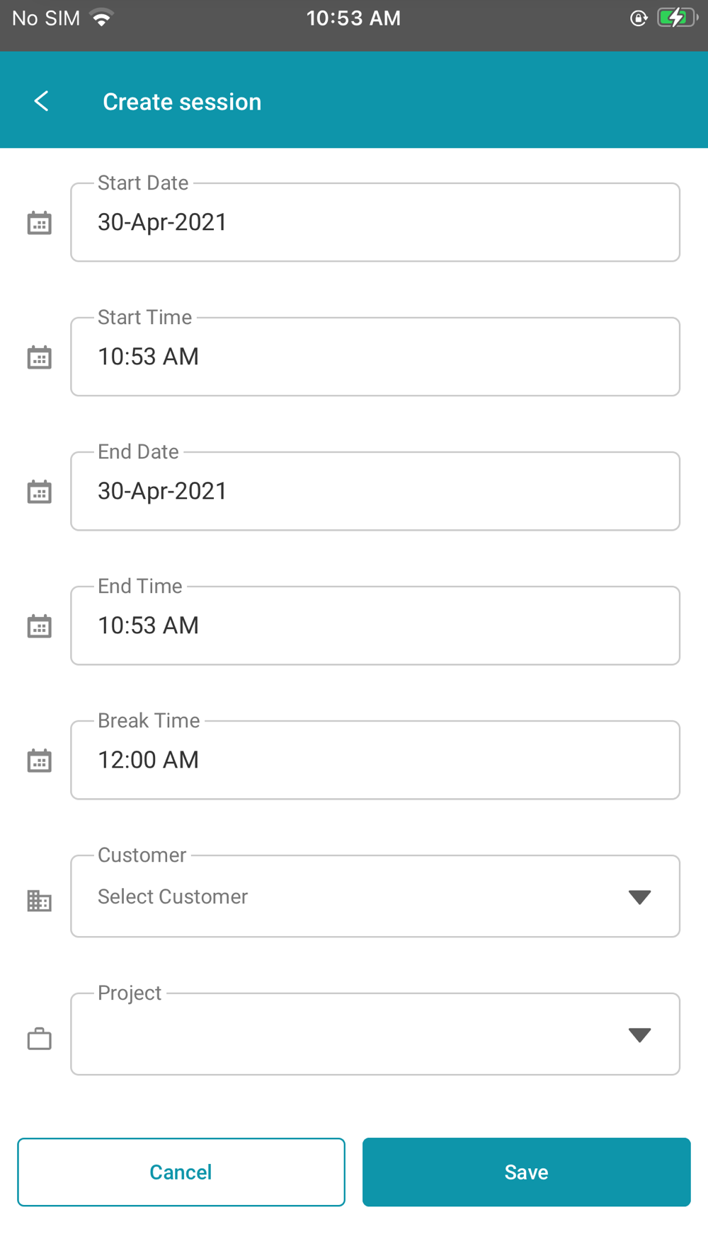Image resolution: width=708 pixels, height=1258 pixels.
Task: Click building icon next to Customer
Action: point(40,901)
